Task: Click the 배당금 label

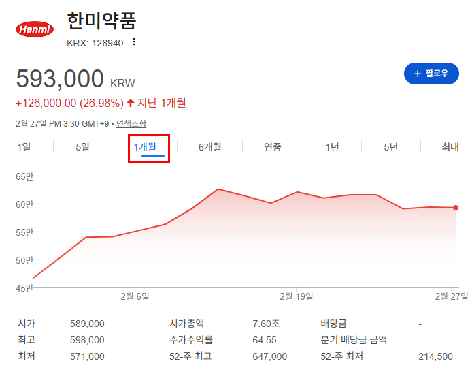Action: 333,324
